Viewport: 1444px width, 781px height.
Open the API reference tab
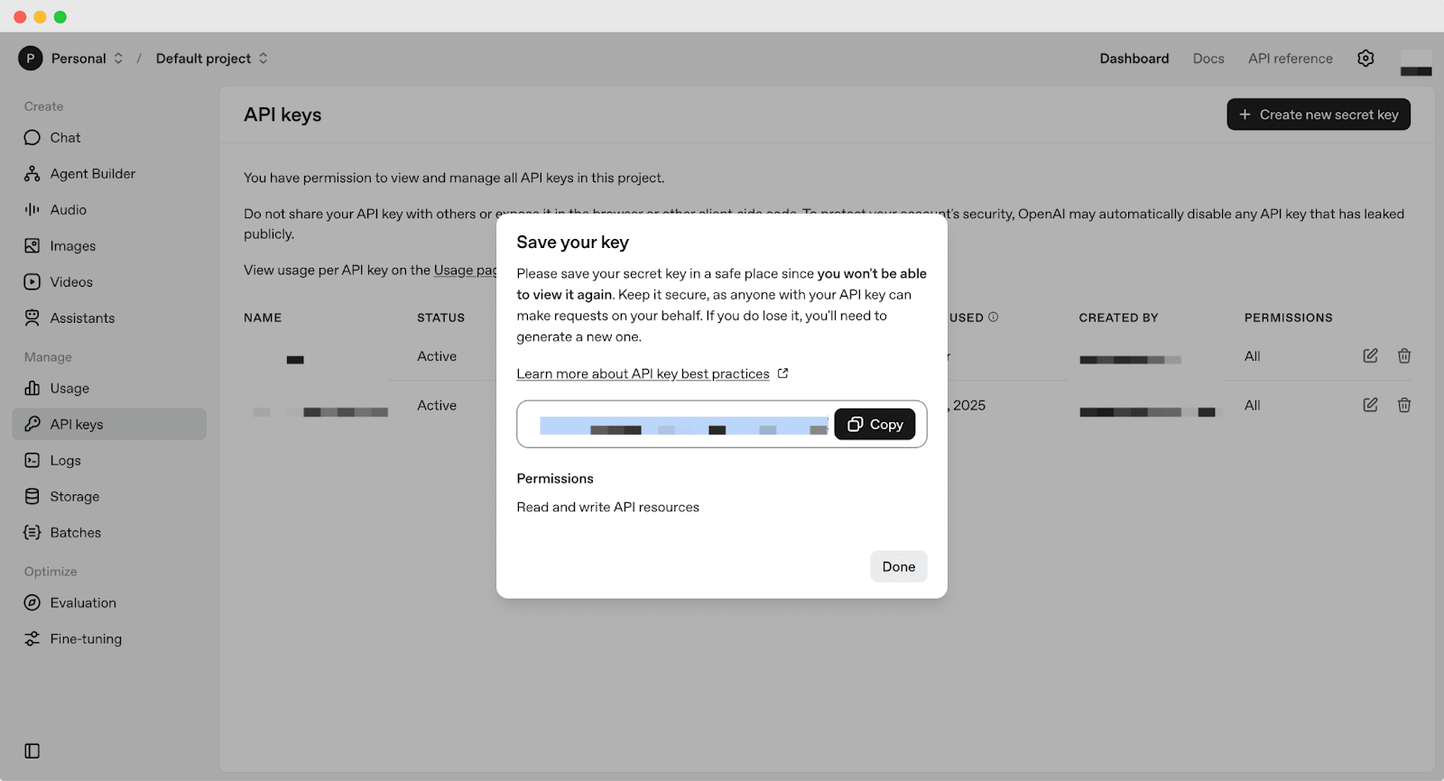click(1290, 59)
